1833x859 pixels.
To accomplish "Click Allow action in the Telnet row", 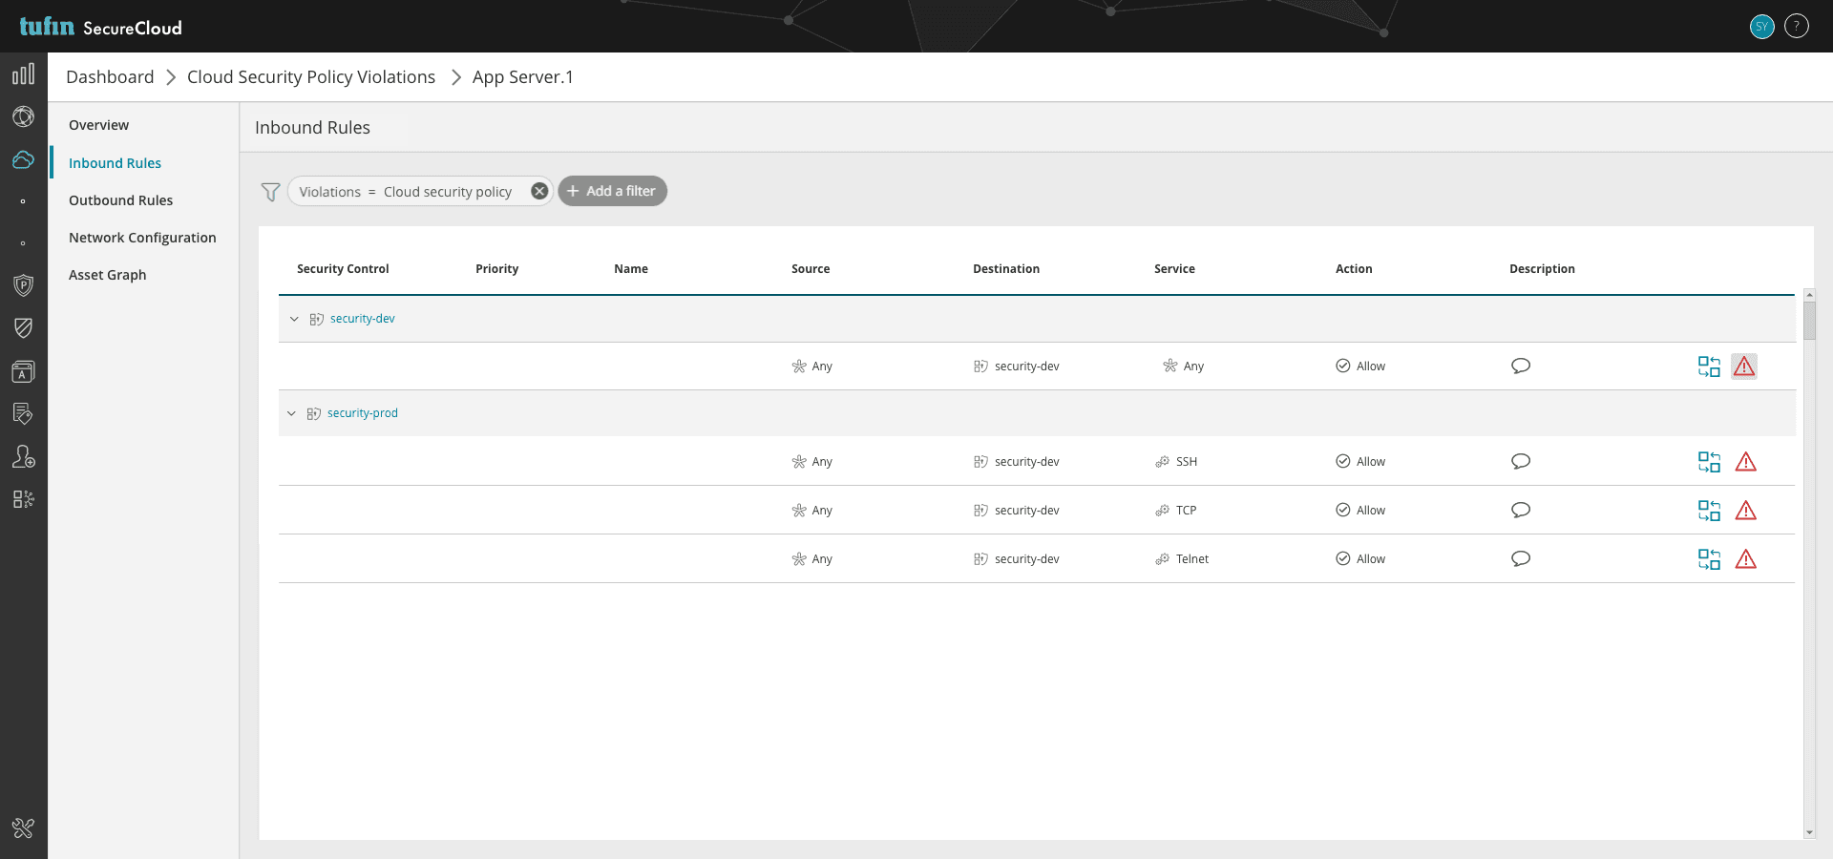I will (x=1360, y=559).
